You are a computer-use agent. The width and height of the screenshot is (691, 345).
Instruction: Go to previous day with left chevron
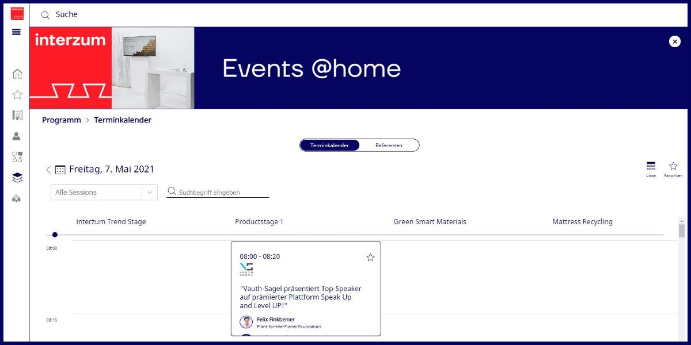pyautogui.click(x=48, y=170)
